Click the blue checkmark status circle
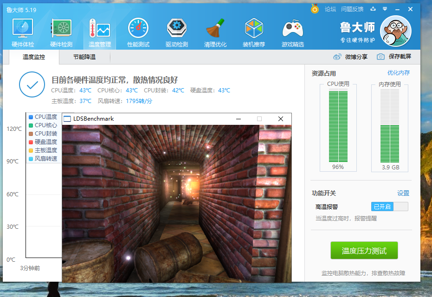Viewport: 432px width, 297px height. (x=32, y=84)
